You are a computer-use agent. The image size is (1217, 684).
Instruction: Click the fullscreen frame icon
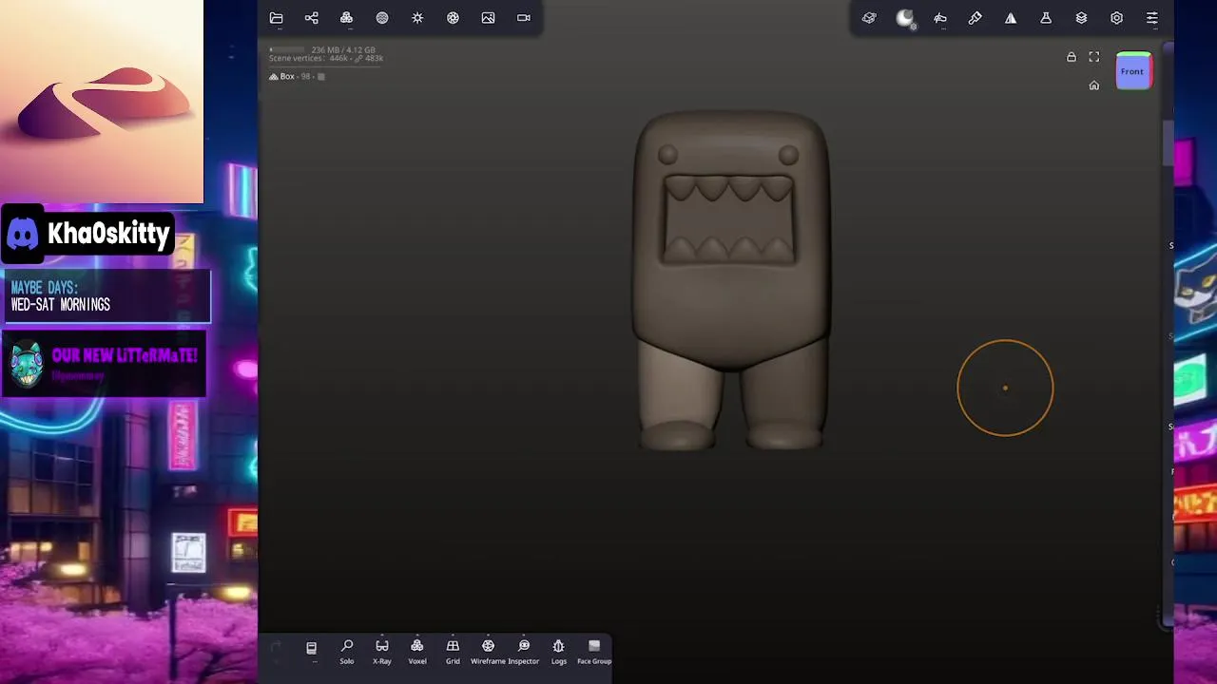coord(1094,57)
